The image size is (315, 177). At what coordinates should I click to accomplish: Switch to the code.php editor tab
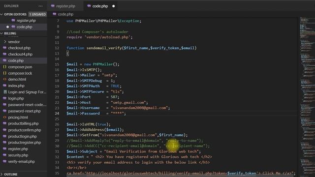(100, 6)
